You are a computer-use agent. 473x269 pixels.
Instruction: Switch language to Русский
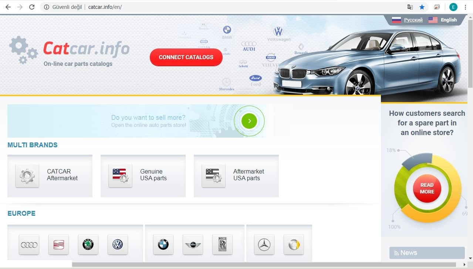(x=413, y=20)
